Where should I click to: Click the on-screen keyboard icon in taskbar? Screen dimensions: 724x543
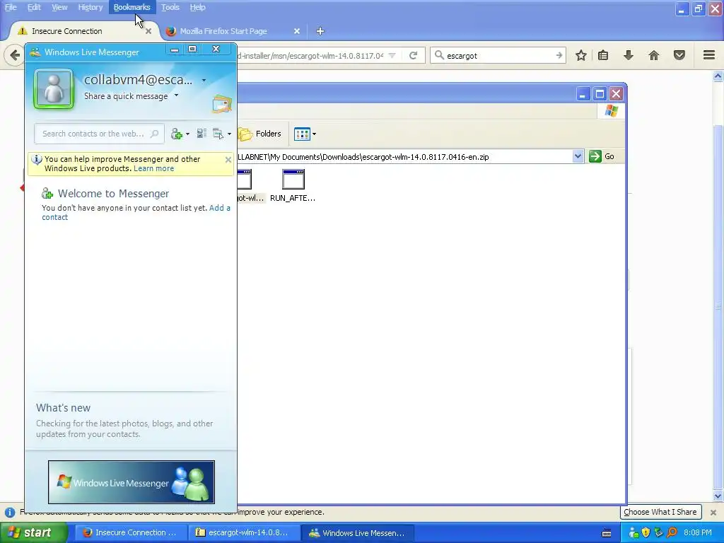pos(607,533)
